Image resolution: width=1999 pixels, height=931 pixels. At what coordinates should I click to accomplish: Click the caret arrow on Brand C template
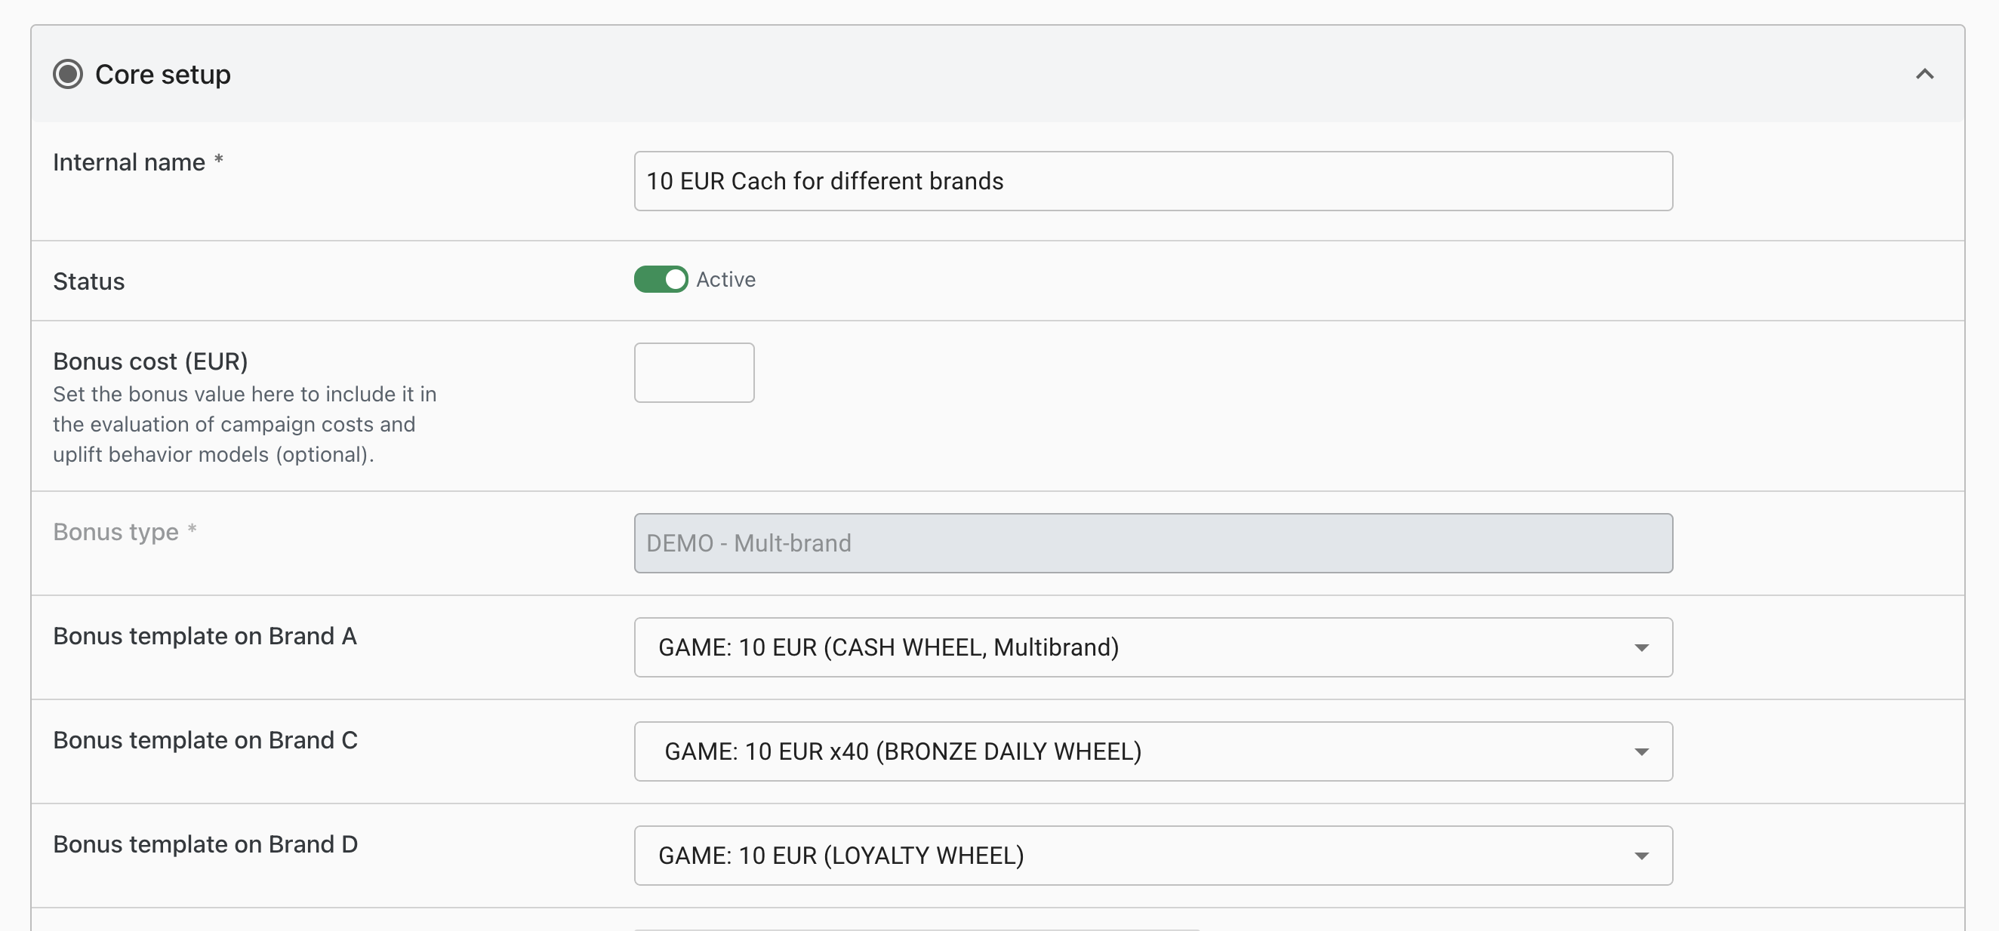click(1641, 751)
